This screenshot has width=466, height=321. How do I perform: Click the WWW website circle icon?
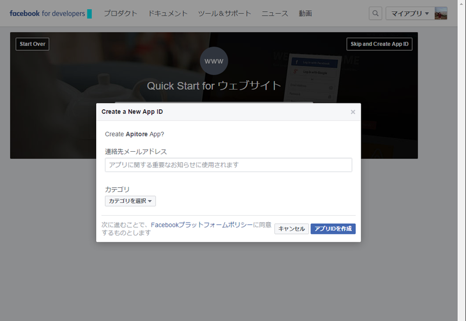214,61
